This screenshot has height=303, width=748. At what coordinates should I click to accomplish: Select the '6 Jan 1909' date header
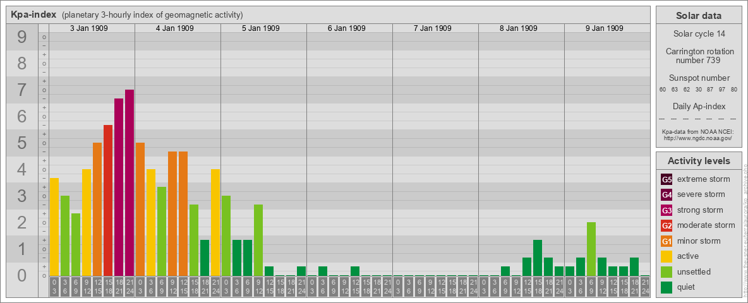point(346,28)
